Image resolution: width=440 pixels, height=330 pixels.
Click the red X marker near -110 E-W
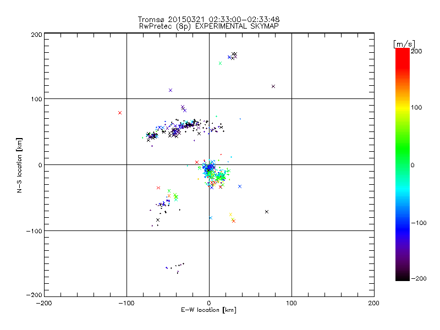(120, 113)
